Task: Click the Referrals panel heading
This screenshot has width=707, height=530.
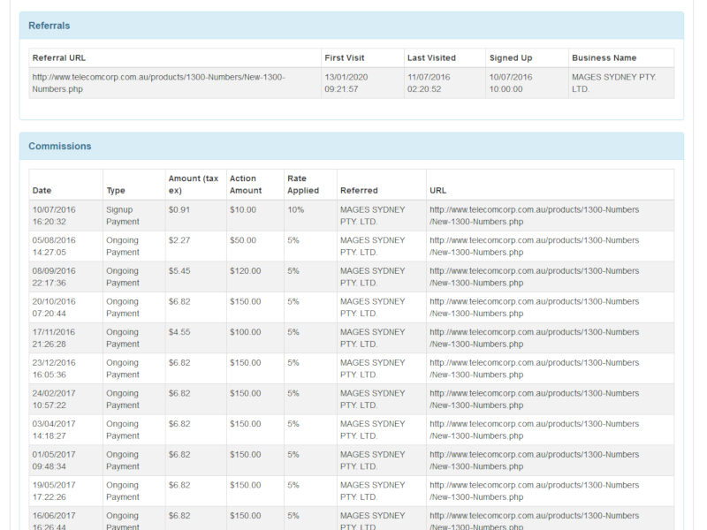Action: 49,26
